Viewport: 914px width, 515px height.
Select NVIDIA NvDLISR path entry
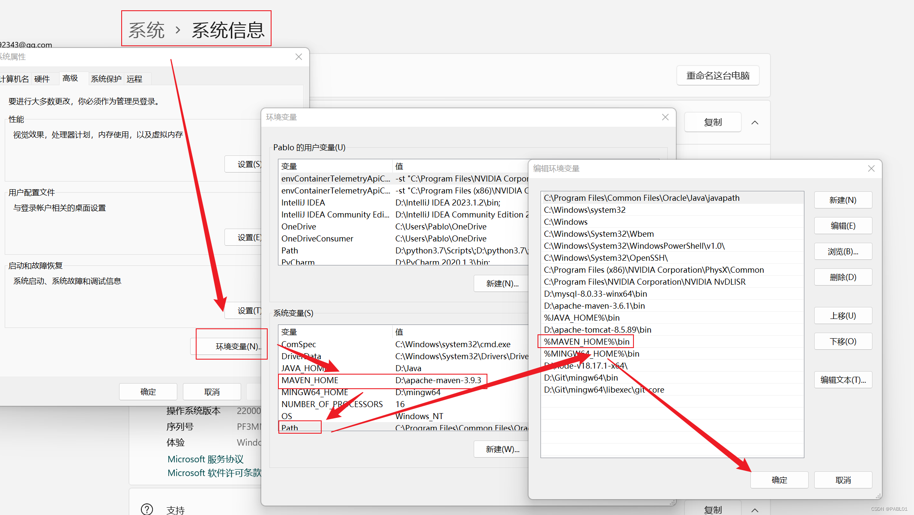click(672, 282)
